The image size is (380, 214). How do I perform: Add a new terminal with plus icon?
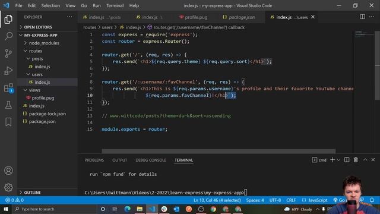[332, 160]
